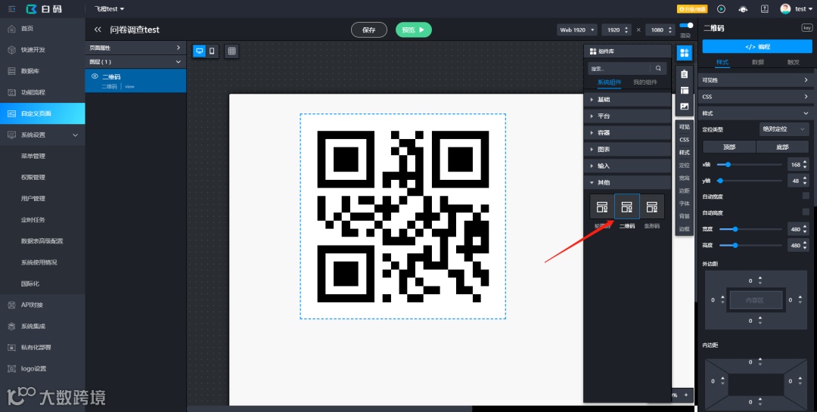Click the key badge button
Image resolution: width=817 pixels, height=412 pixels.
click(x=806, y=28)
